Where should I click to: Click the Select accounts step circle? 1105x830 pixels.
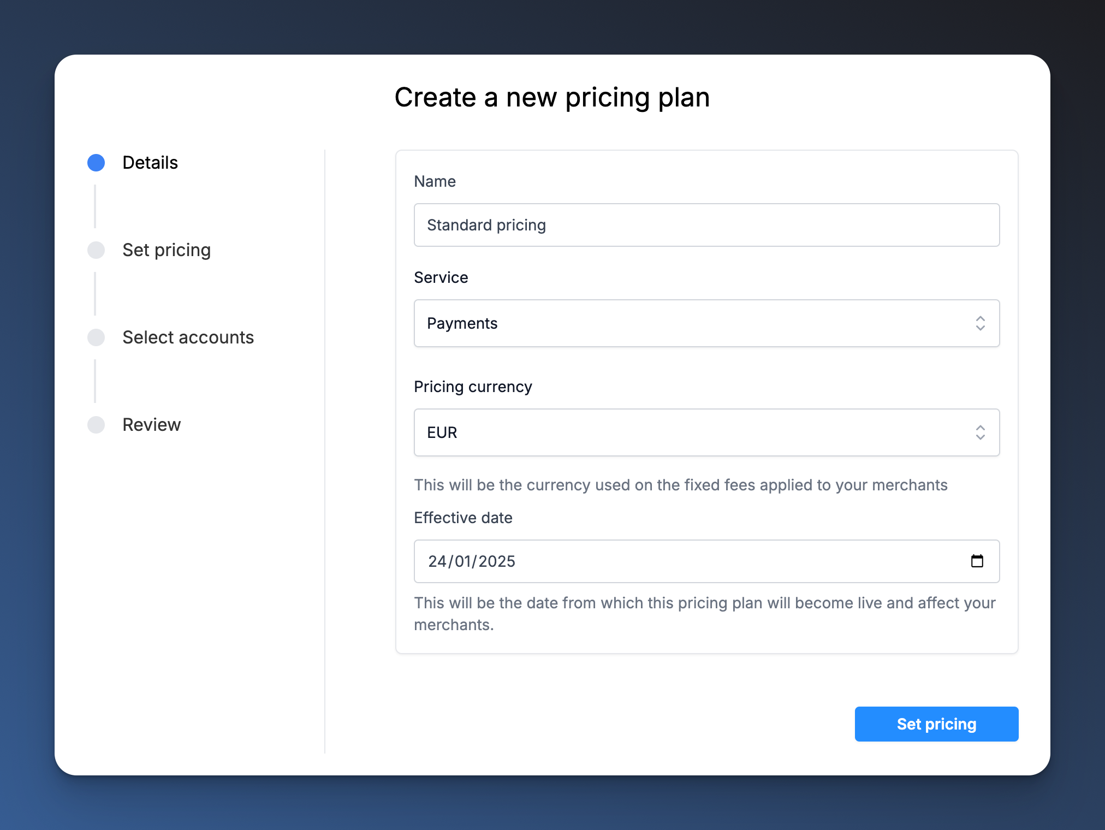click(96, 337)
